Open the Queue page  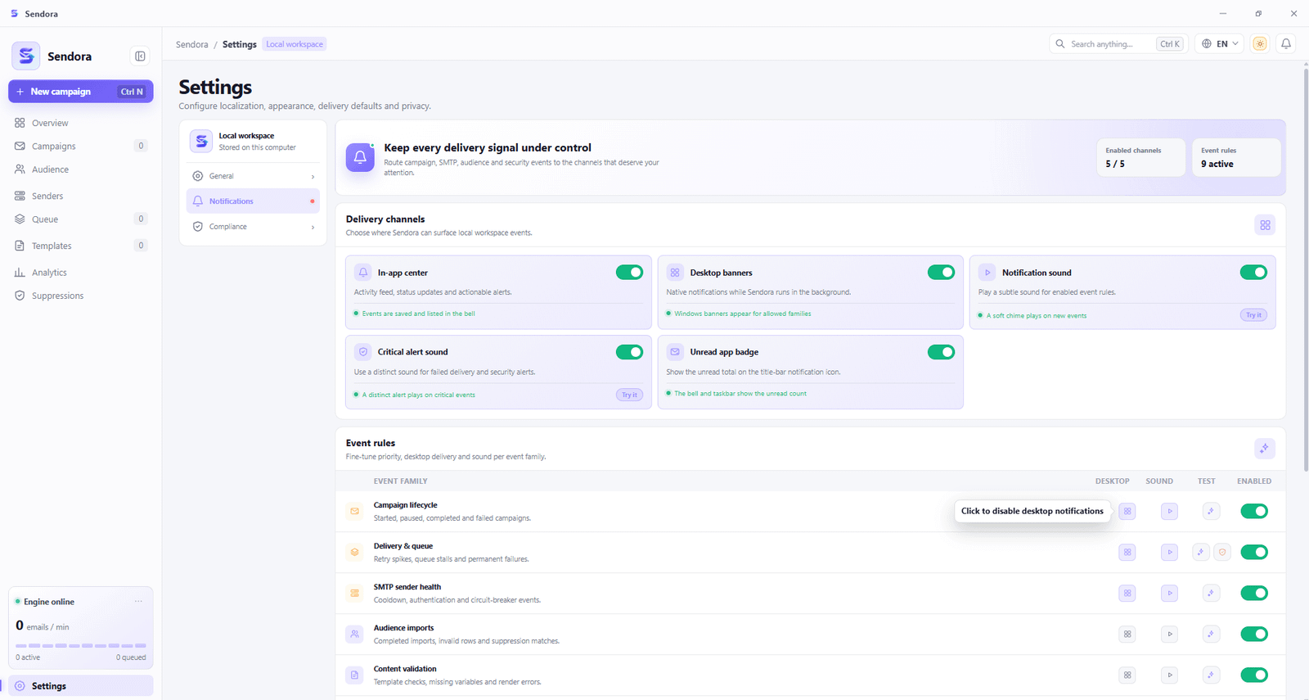[80, 219]
